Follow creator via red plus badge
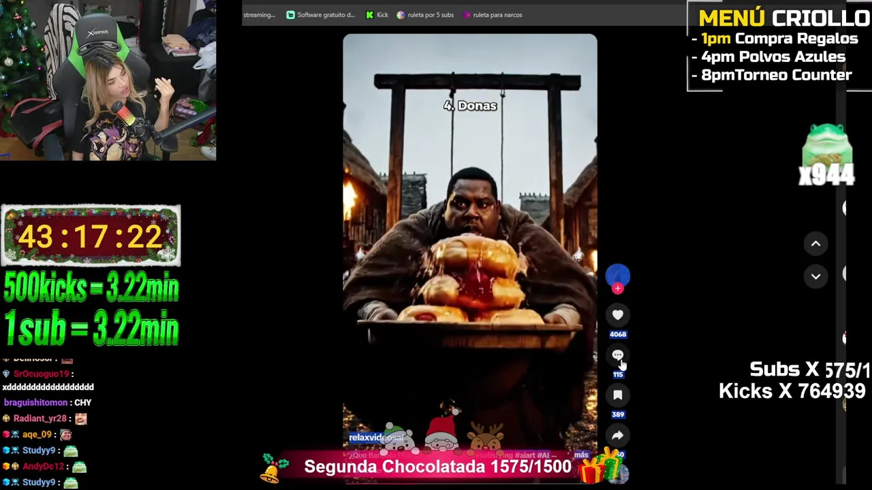Screen dimensions: 872x490 [x=617, y=289]
